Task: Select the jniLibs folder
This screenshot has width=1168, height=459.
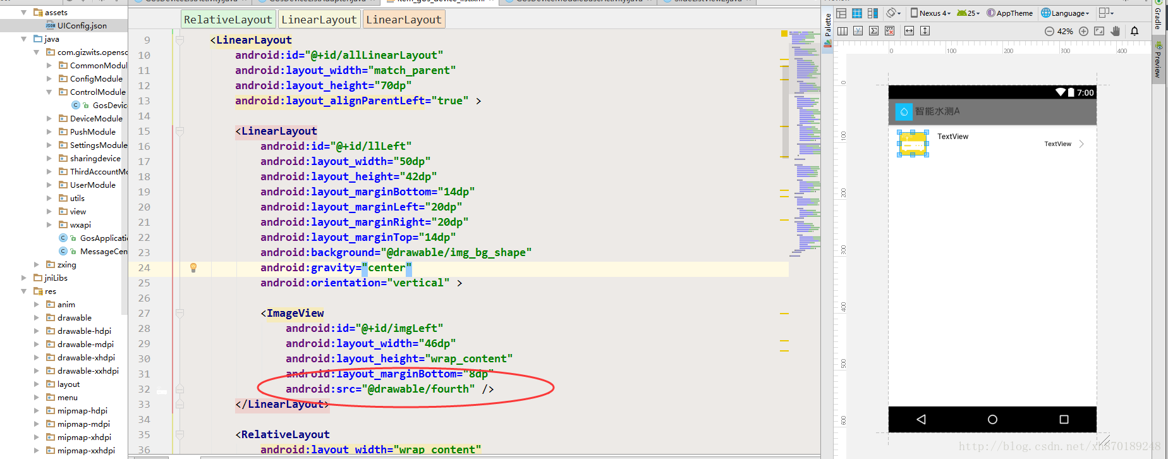Action: (50, 278)
